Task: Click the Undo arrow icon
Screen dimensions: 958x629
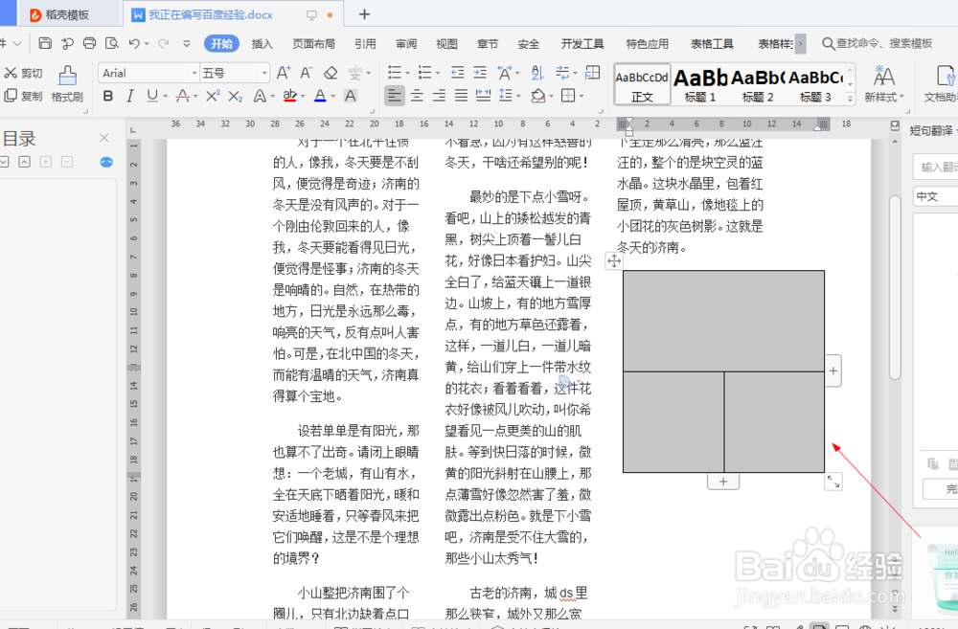Action: point(134,43)
